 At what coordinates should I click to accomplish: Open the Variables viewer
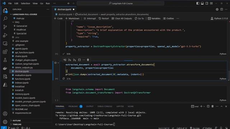coord(154,18)
